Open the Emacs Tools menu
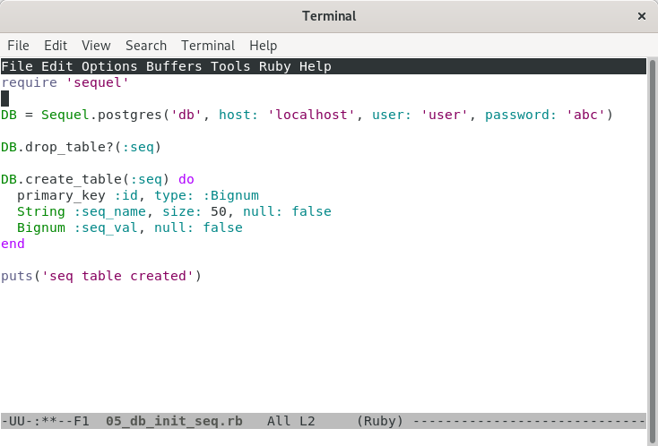The width and height of the screenshot is (658, 446). (x=231, y=66)
